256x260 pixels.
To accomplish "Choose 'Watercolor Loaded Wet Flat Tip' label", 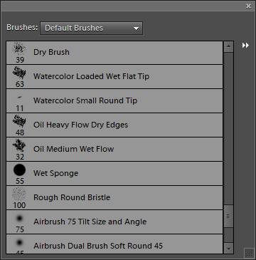I will tap(91, 76).
